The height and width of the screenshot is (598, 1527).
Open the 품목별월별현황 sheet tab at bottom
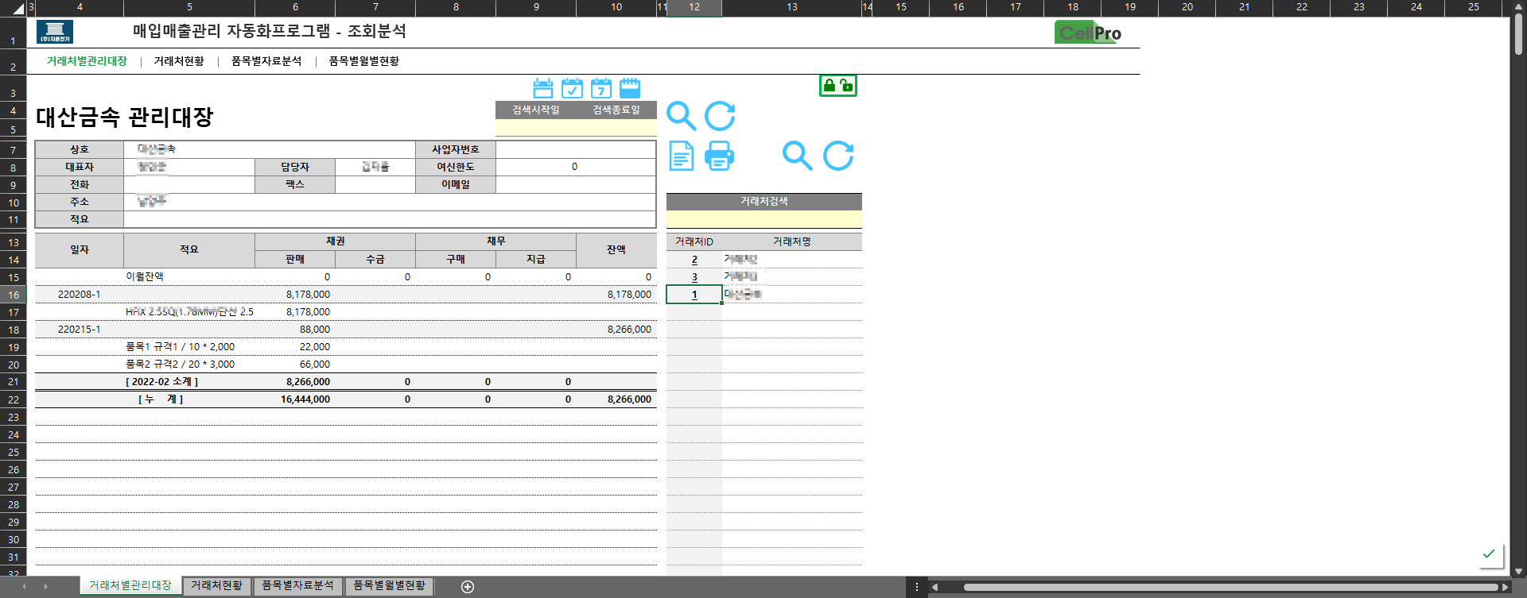[x=389, y=586]
